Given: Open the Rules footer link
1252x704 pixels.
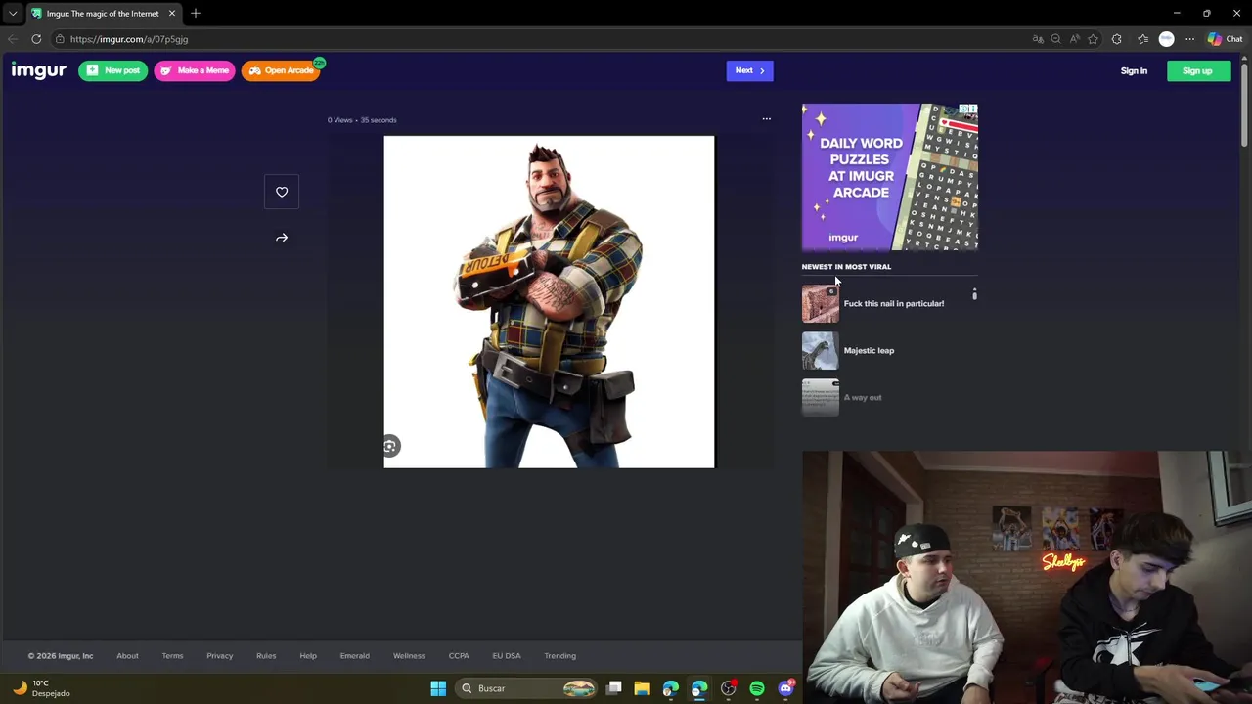Looking at the screenshot, I should click(266, 656).
